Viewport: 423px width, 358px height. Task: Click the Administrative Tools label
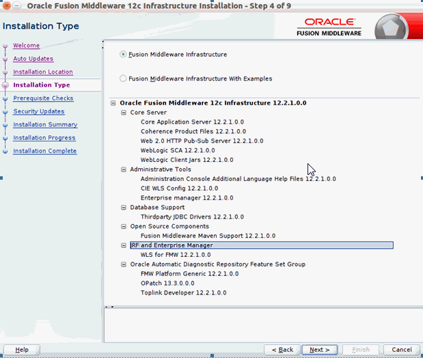point(161,169)
